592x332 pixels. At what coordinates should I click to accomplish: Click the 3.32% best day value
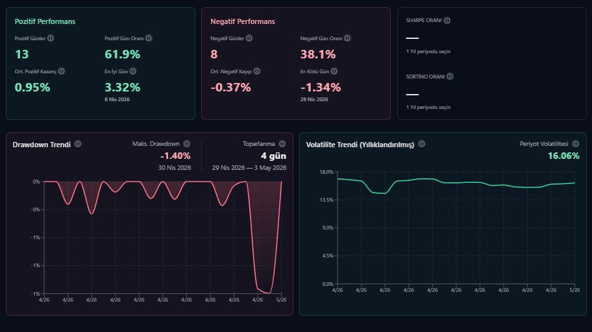(x=122, y=88)
